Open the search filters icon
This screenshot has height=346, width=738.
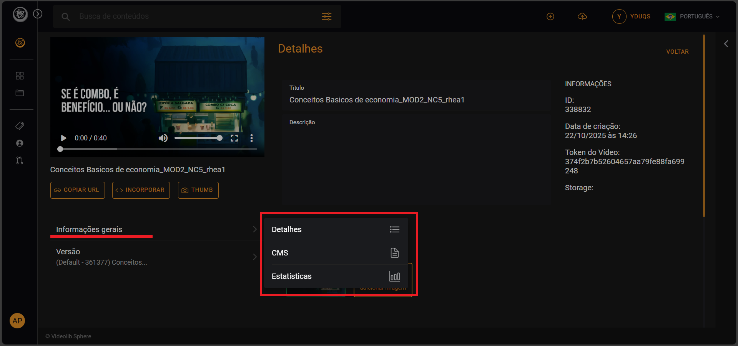coord(326,16)
